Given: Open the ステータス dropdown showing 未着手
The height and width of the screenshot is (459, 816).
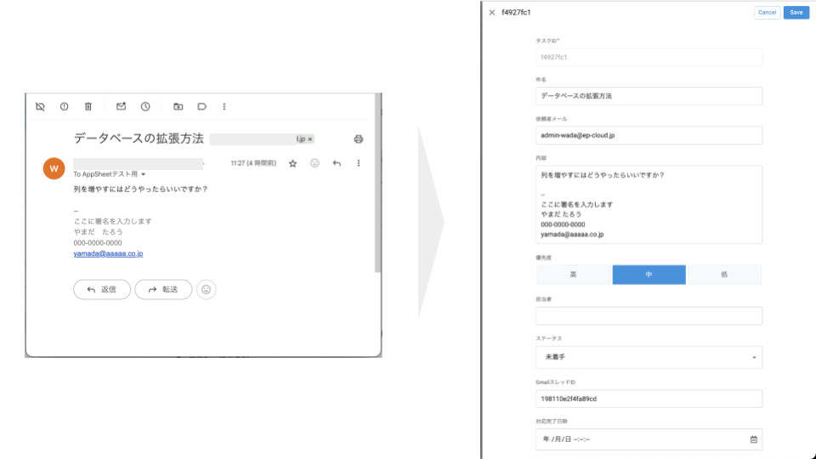Looking at the screenshot, I should [649, 358].
